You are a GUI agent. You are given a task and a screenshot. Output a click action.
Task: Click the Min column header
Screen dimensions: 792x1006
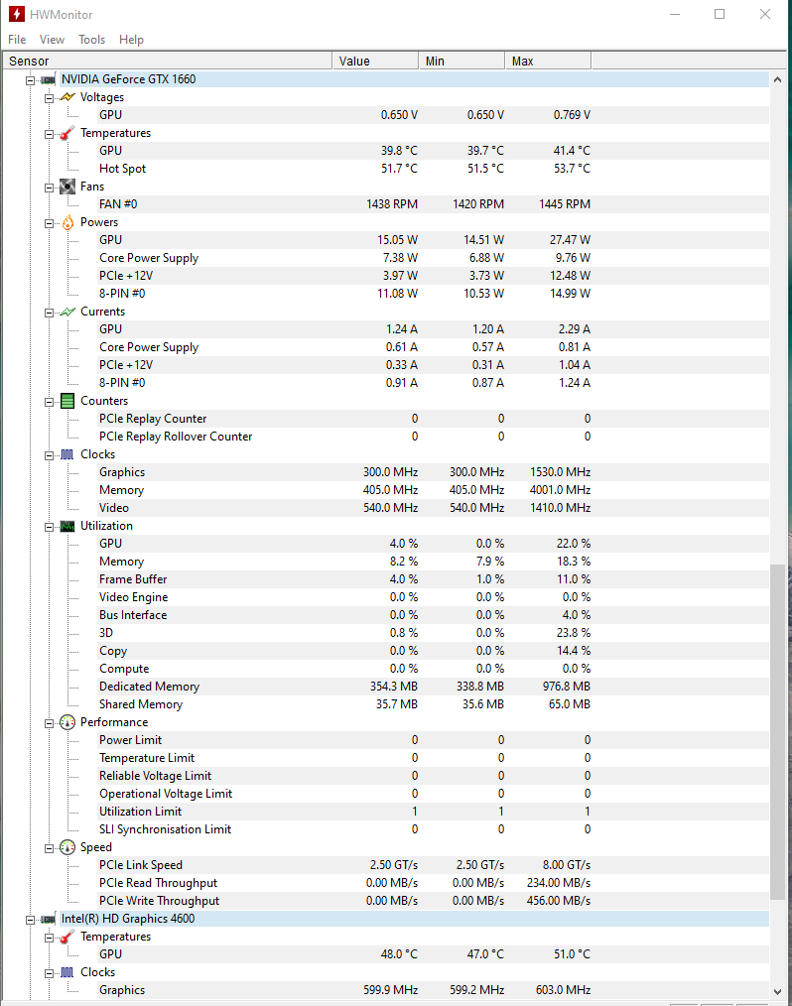(462, 61)
